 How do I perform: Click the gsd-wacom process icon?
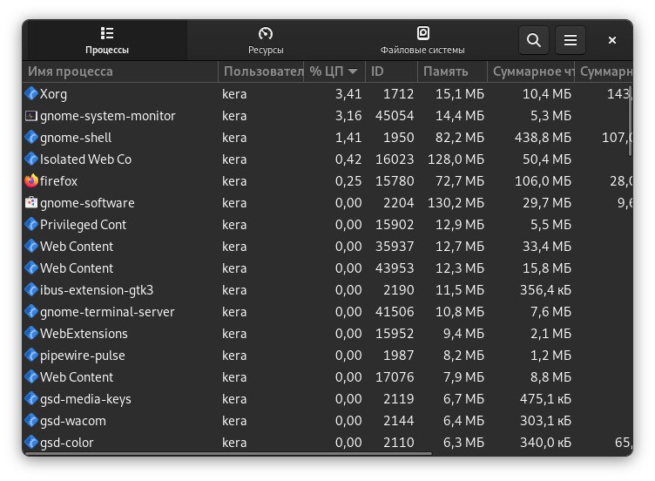pyautogui.click(x=32, y=421)
